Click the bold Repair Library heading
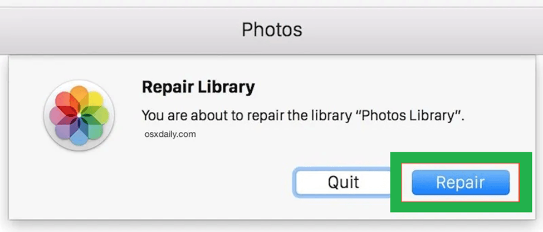543x232 pixels. [198, 87]
